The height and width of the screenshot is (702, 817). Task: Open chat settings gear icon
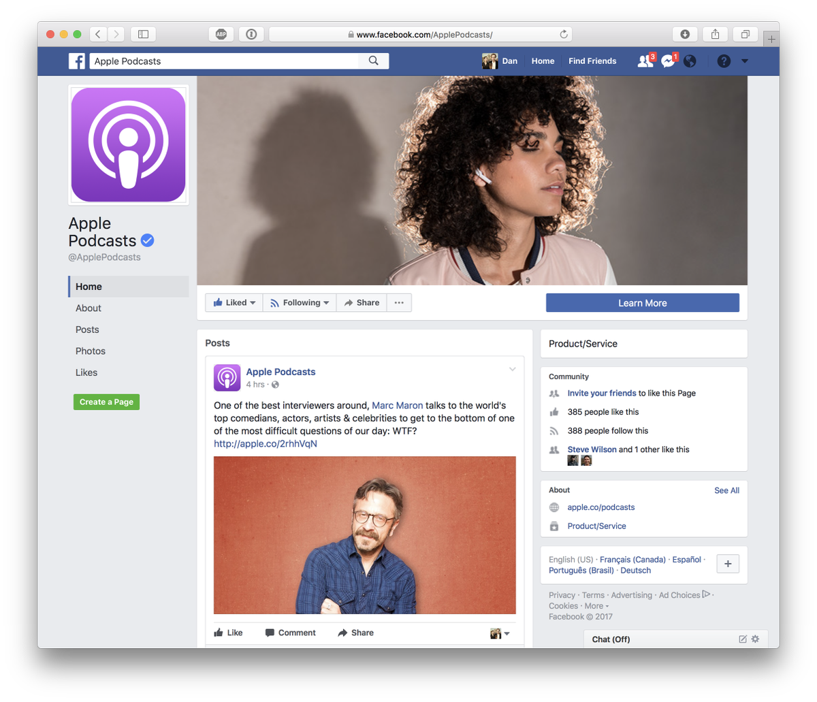[x=755, y=639]
